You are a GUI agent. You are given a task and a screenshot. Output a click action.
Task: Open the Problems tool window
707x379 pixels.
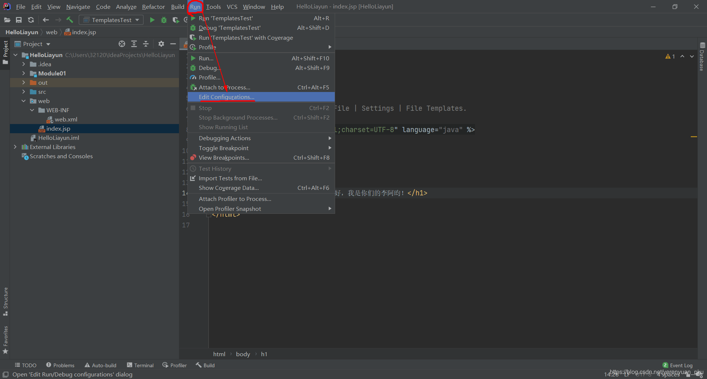(x=60, y=365)
